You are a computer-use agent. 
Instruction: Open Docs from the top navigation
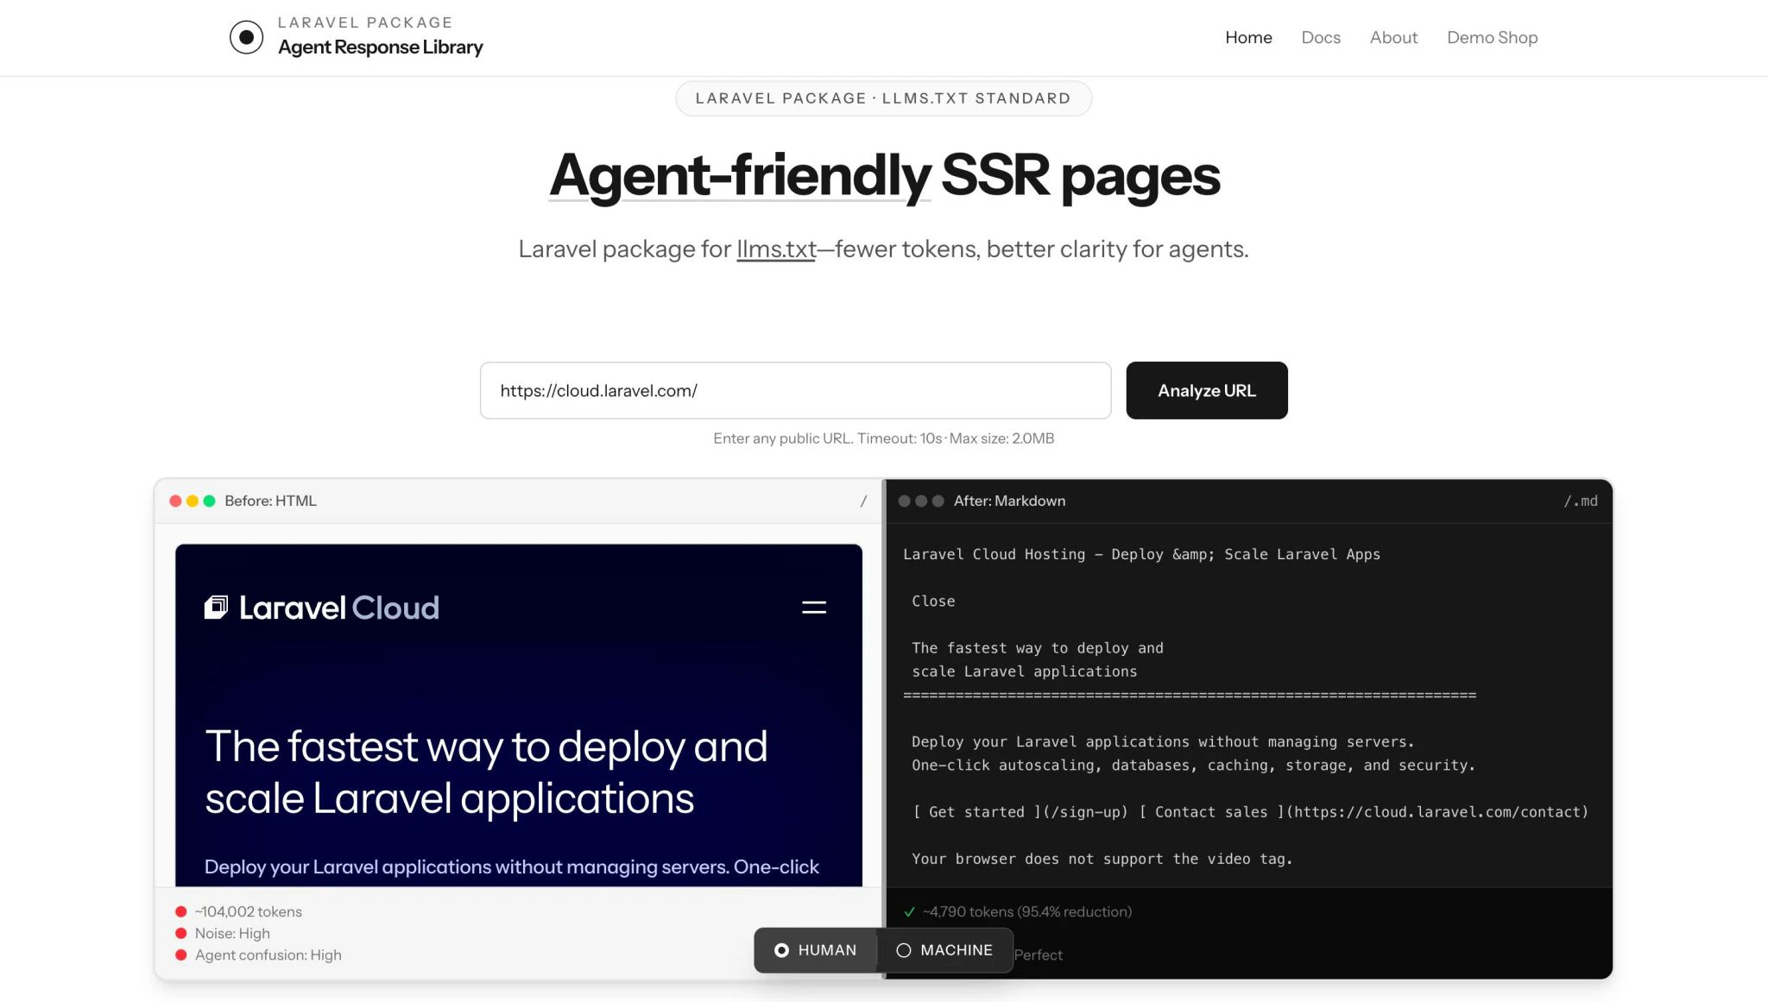pyautogui.click(x=1320, y=37)
